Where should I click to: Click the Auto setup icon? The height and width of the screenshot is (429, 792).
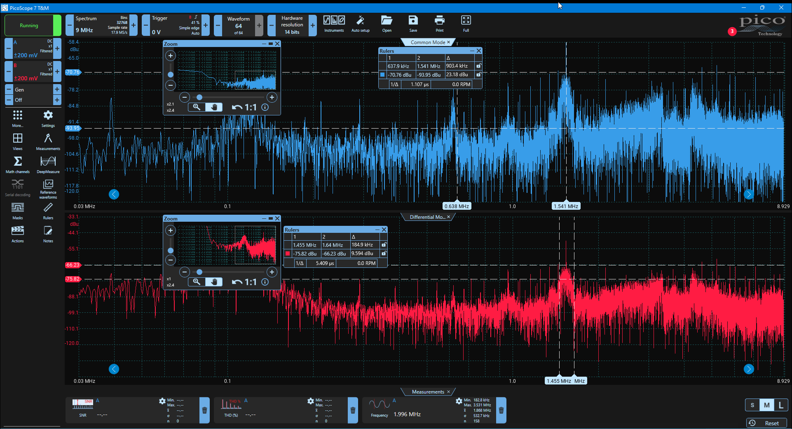(361, 24)
